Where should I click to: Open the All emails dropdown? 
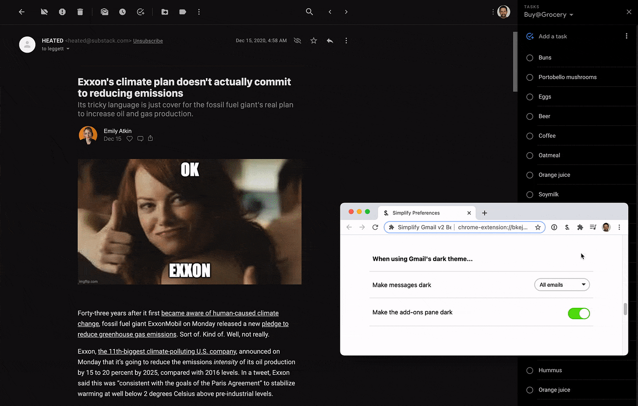562,285
